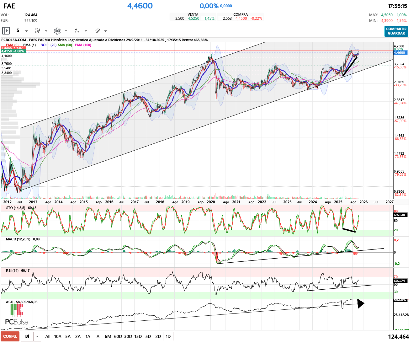Select the 1D time range tab
The image size is (413, 343).
[168, 336]
